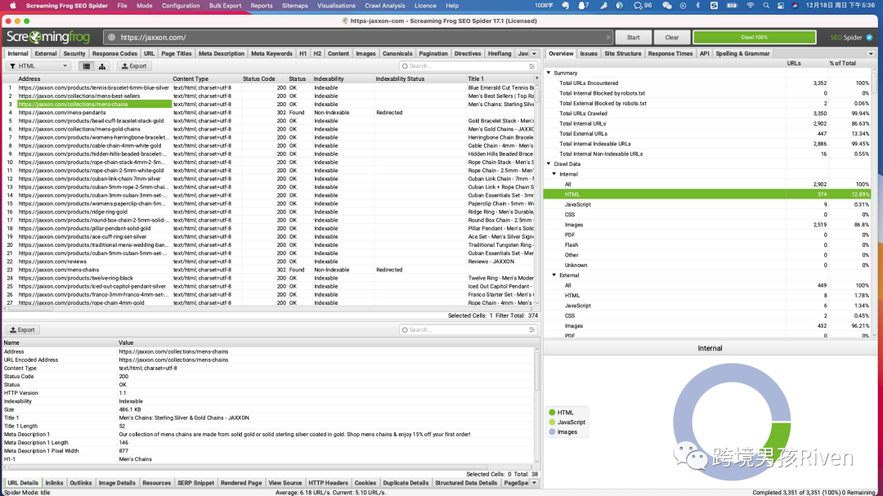Image resolution: width=883 pixels, height=496 pixels.
Task: Open the Bulk Export menu
Action: (x=226, y=6)
